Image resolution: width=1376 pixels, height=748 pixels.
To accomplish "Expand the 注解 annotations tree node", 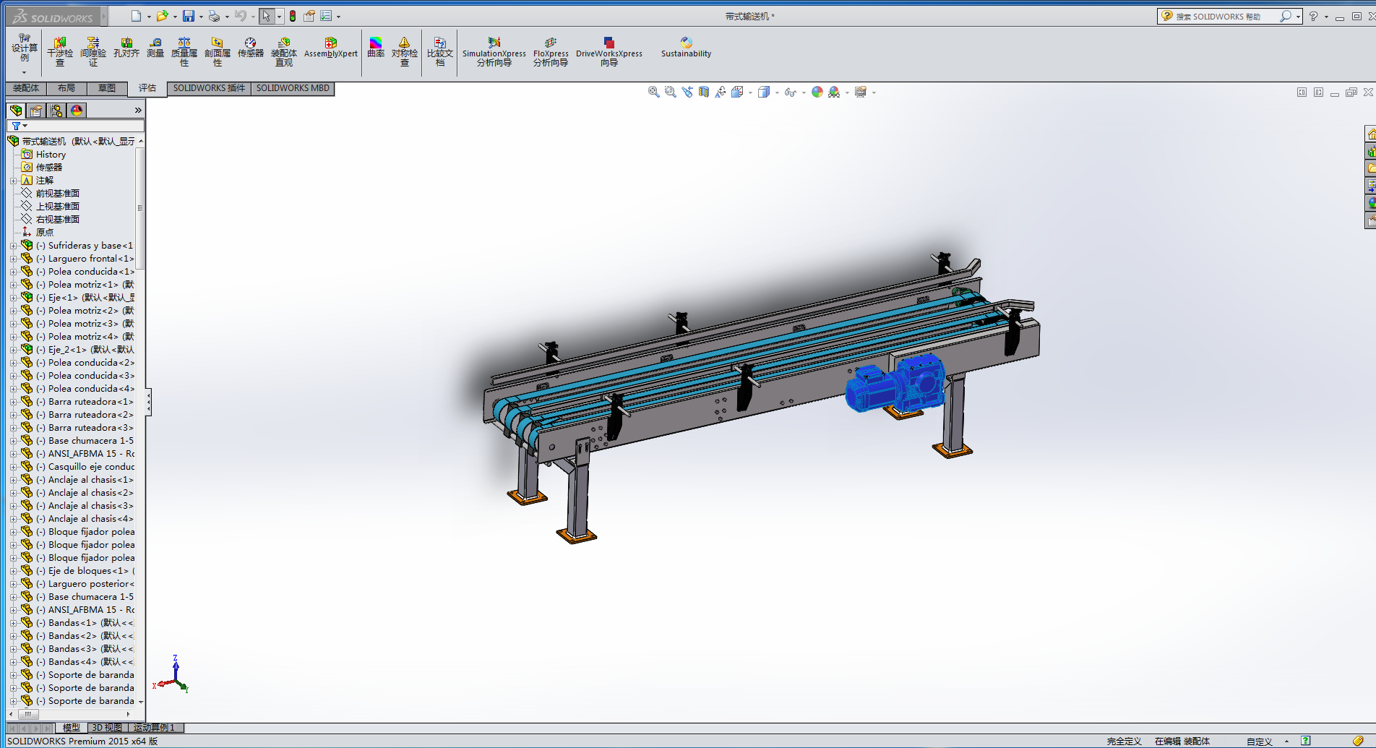I will coord(14,181).
